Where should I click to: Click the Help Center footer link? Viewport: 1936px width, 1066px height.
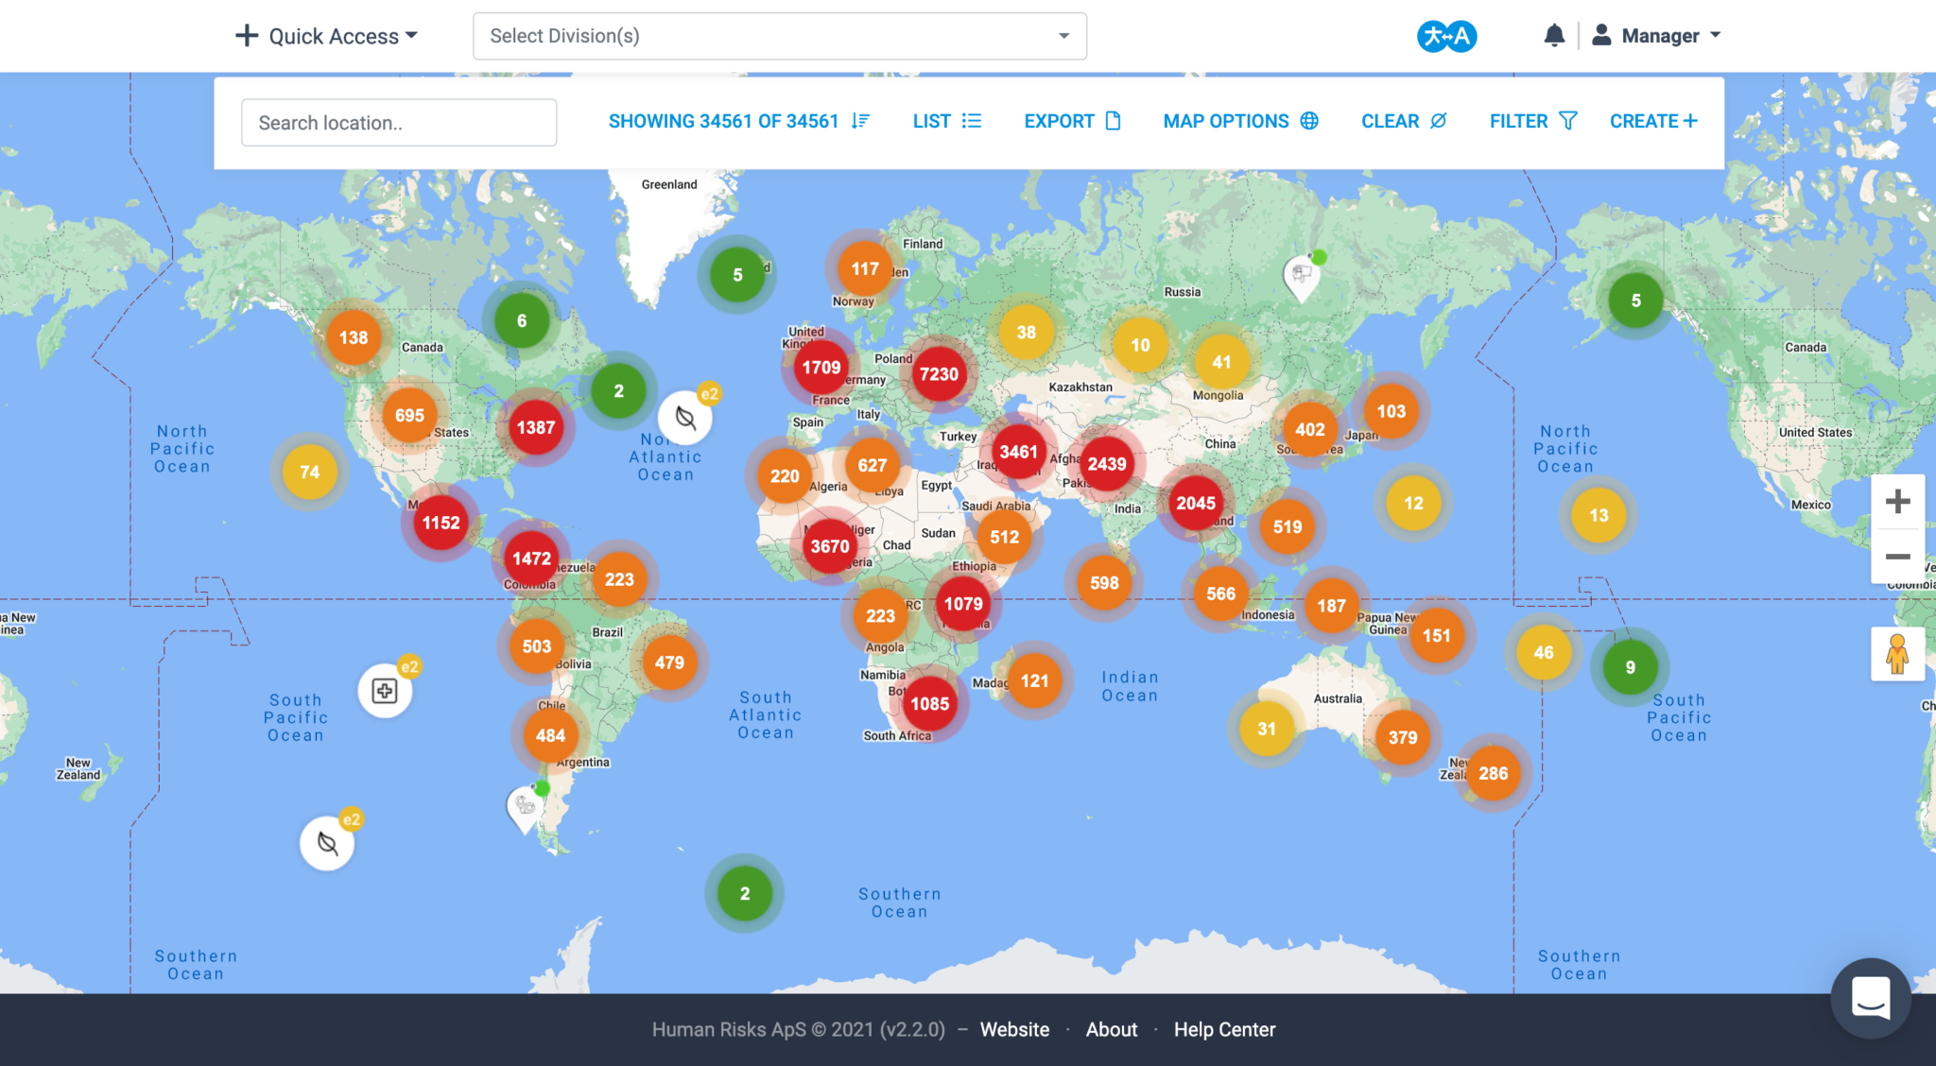[1224, 1029]
